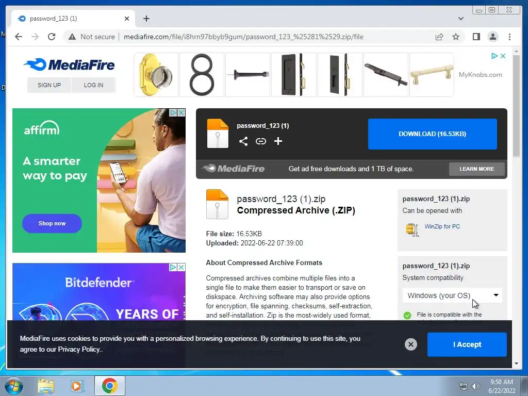Click DOWNLOAD (16.53KB) button

pyautogui.click(x=433, y=134)
